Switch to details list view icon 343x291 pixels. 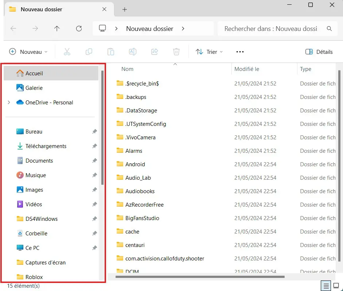click(326, 286)
